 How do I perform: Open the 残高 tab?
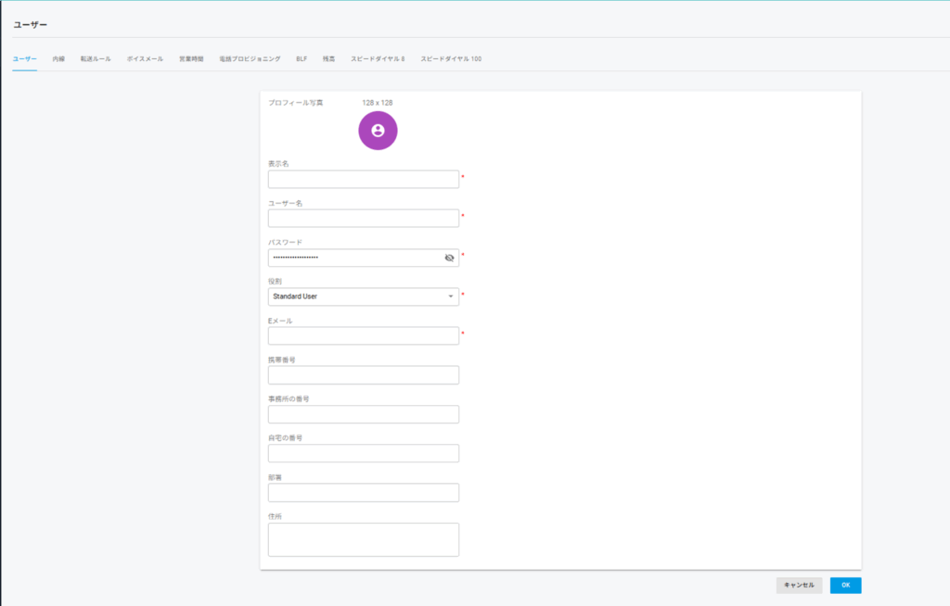point(328,59)
